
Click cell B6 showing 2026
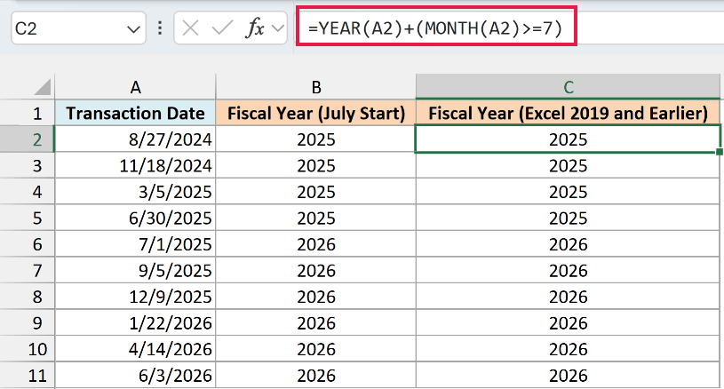pos(316,244)
